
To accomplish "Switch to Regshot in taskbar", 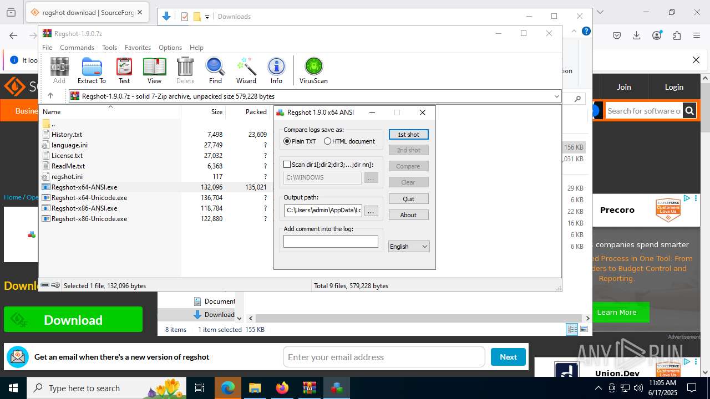I will pos(336,388).
